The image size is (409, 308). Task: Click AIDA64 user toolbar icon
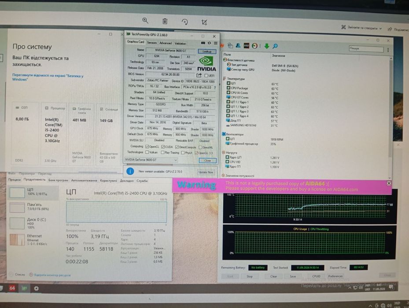pos(238,46)
